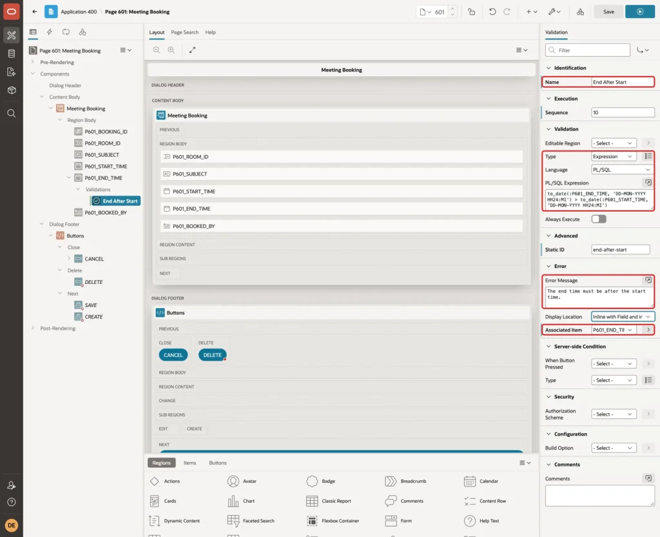Click the CANCEL button in layout
The image size is (660, 537).
pos(173,355)
